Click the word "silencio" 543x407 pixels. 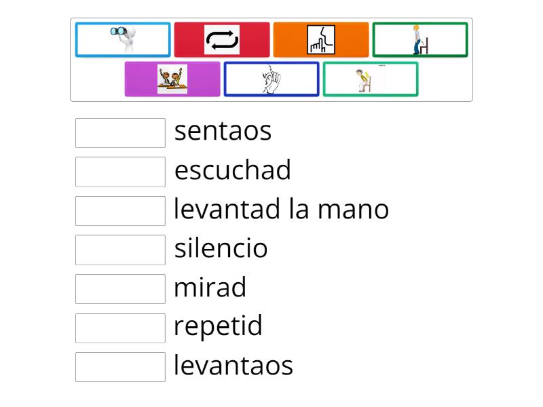(221, 248)
